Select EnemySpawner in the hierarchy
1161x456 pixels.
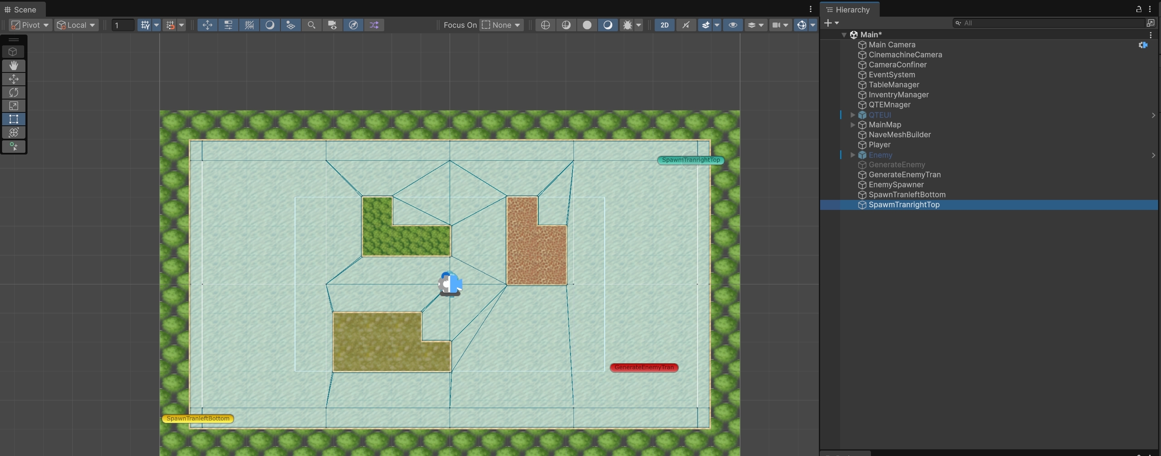[x=896, y=185]
